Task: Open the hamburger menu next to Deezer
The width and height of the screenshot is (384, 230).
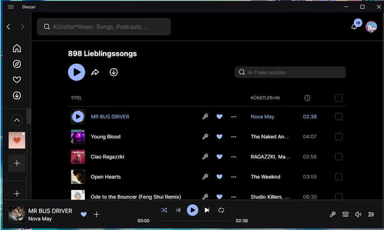Action: (11, 7)
